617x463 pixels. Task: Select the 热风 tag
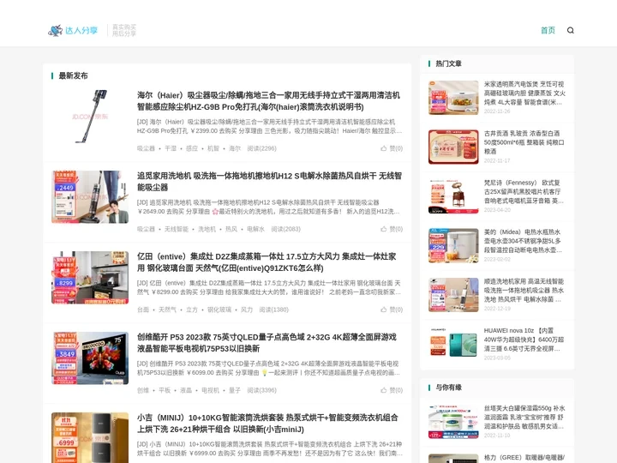pyautogui.click(x=231, y=229)
